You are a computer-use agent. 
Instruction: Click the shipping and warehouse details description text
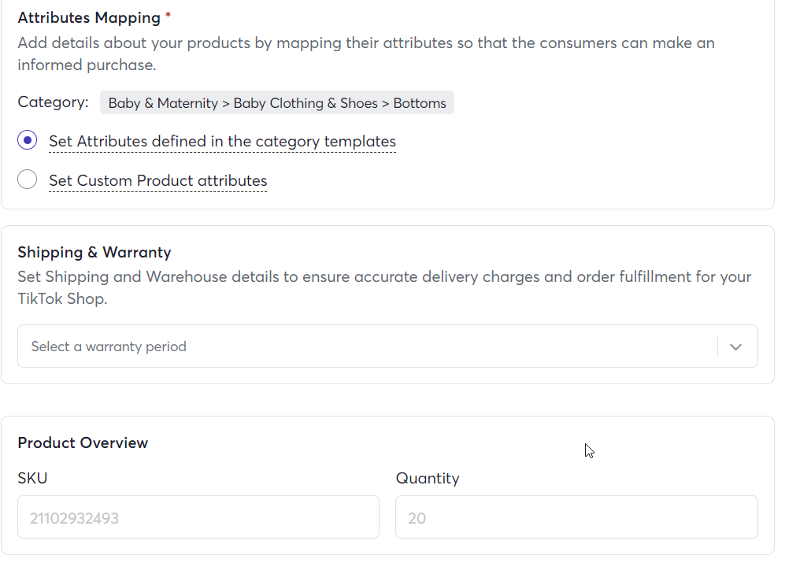384,287
